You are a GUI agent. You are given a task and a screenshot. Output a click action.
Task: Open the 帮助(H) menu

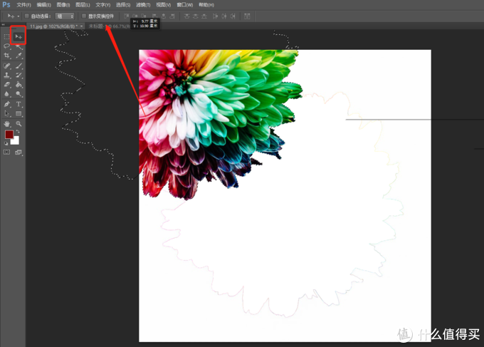point(206,5)
